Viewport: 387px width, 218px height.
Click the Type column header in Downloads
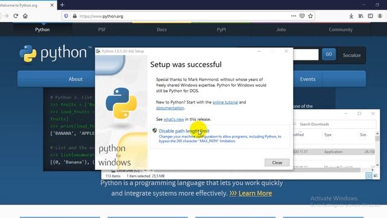coord(328,134)
